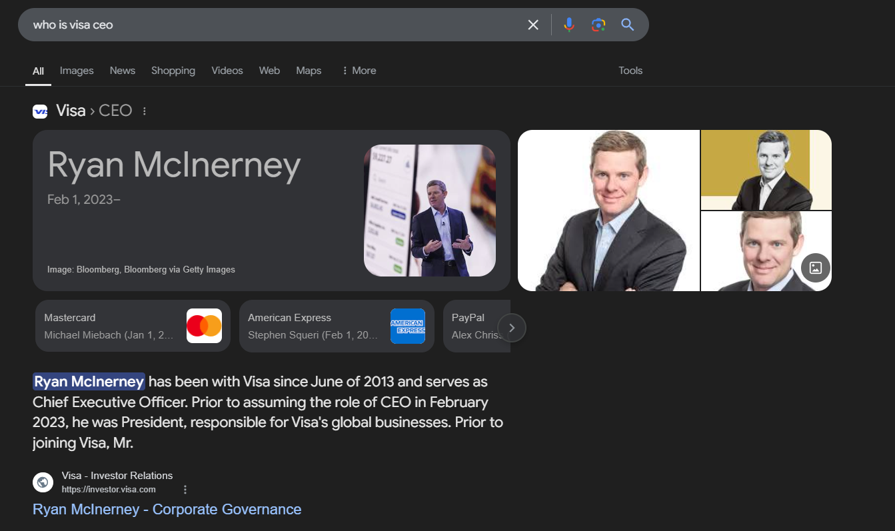Open the Mastercard logo card
The height and width of the screenshot is (531, 895).
[x=204, y=326]
